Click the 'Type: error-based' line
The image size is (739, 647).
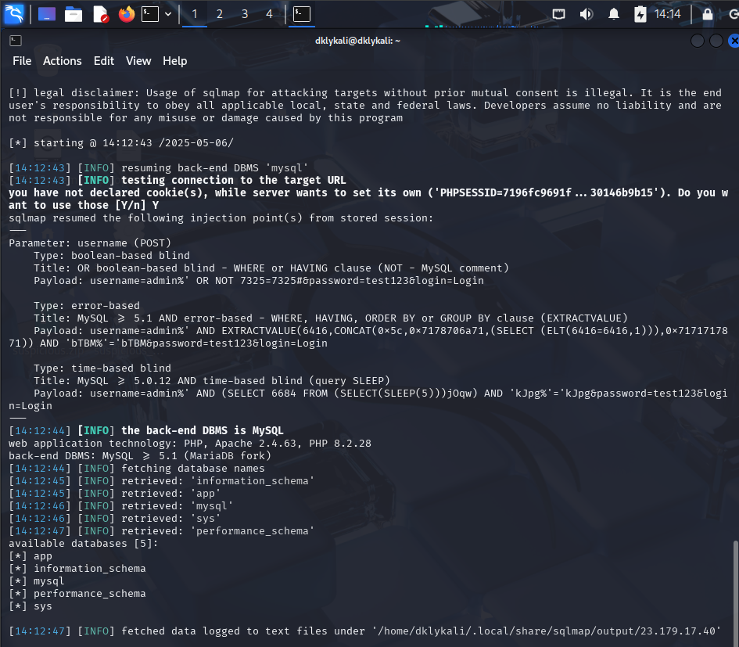87,306
